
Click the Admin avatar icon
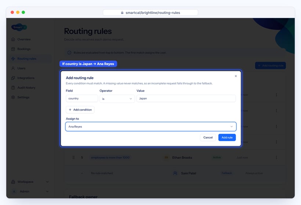point(14,191)
